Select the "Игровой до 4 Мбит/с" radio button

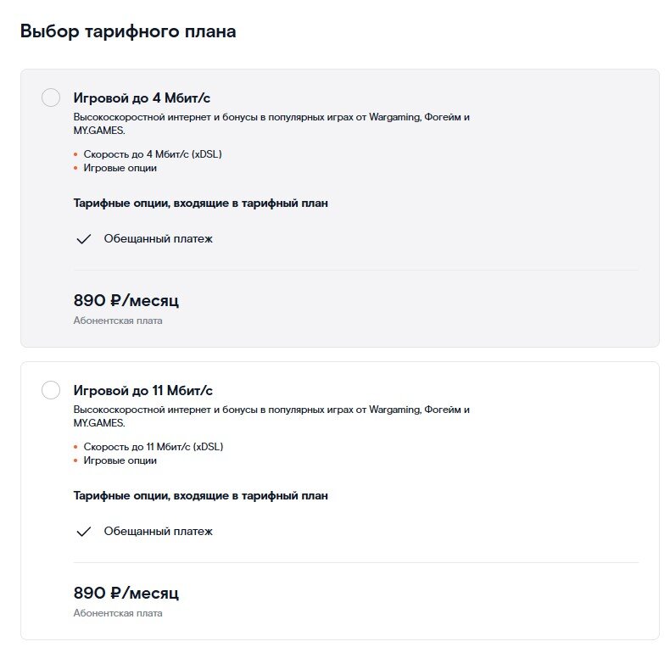tap(51, 98)
